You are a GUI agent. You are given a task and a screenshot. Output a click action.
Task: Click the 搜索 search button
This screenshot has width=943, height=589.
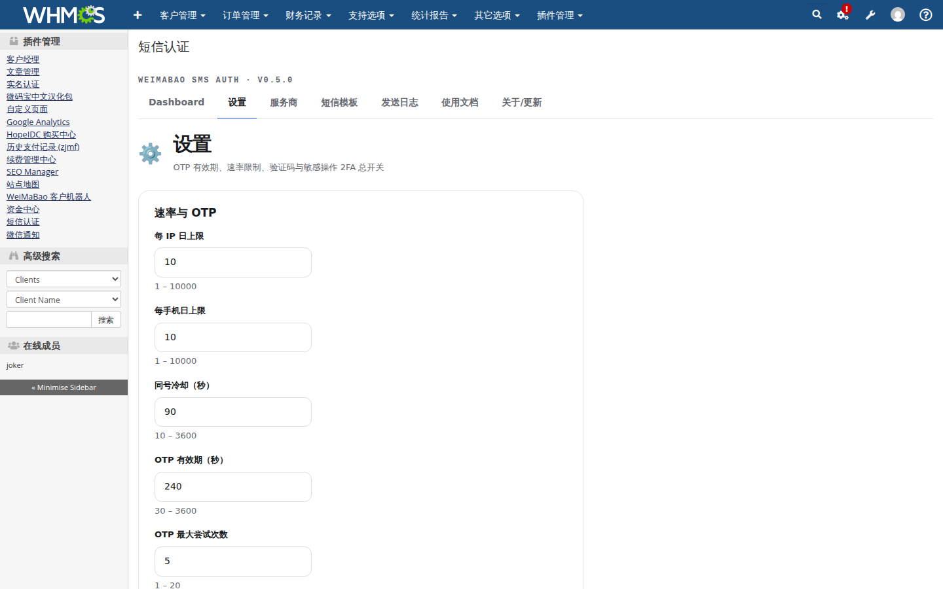[106, 319]
